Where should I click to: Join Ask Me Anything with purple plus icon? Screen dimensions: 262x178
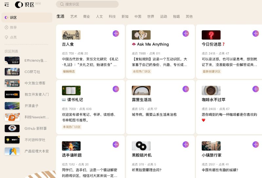186,34
